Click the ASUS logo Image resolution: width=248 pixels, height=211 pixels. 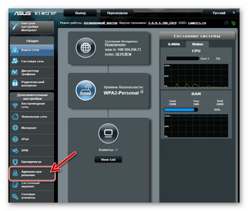pos(23,13)
